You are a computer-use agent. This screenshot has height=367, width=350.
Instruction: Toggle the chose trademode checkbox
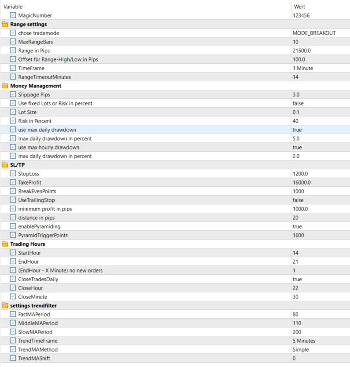coord(13,33)
